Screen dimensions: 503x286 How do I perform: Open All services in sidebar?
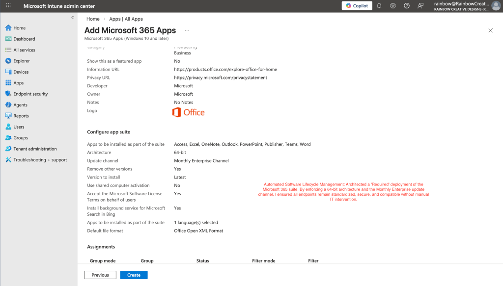pos(24,50)
